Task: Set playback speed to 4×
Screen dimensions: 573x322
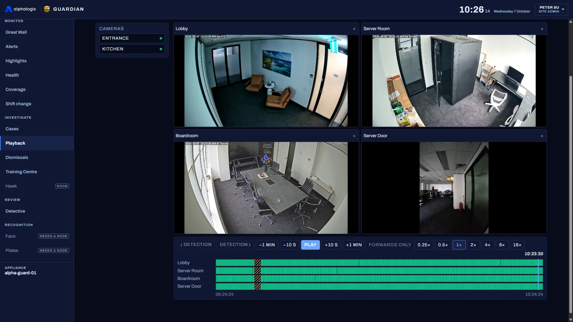Action: click(x=488, y=245)
